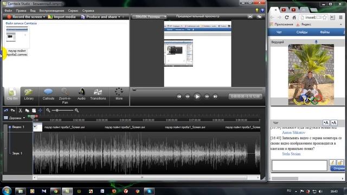Click the inwet address bar in Chrome
This screenshot has height=195, width=347.
click(x=311, y=17)
